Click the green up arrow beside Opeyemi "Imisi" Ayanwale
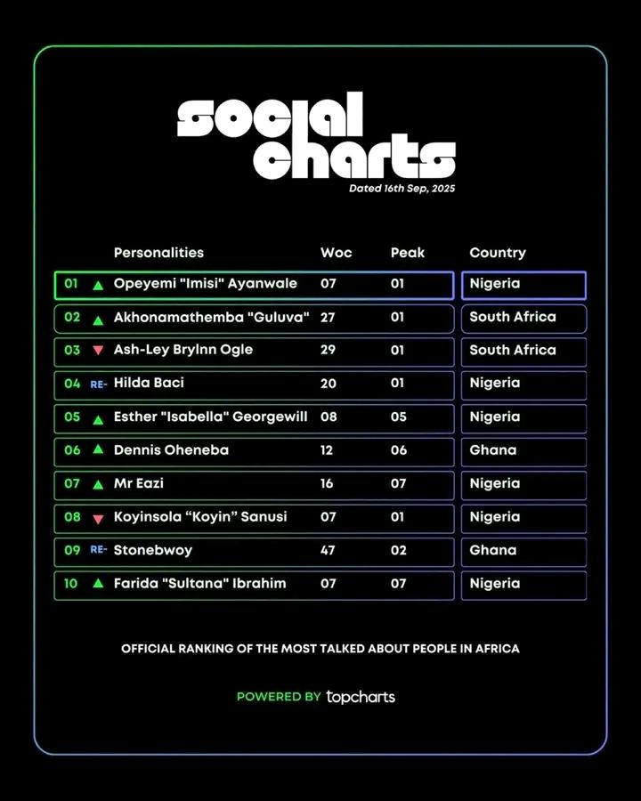This screenshot has height=801, width=641. tap(98, 286)
